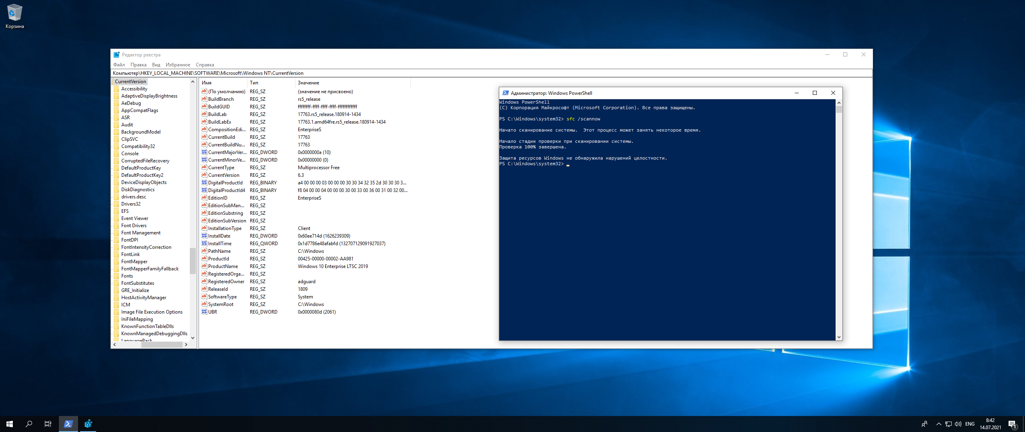1025x432 pixels.
Task: Sort values by Значение column header
Action: 353,83
